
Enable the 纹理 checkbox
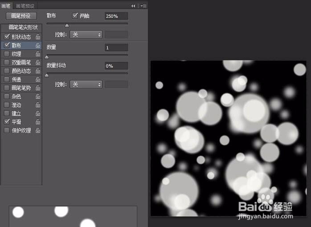(x=7, y=54)
